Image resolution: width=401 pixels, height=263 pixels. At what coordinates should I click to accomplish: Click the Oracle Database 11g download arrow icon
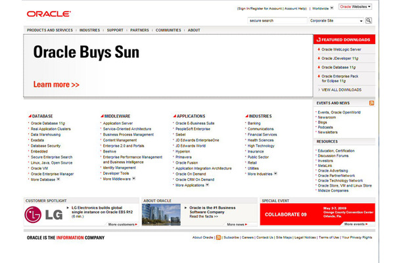tap(319, 67)
